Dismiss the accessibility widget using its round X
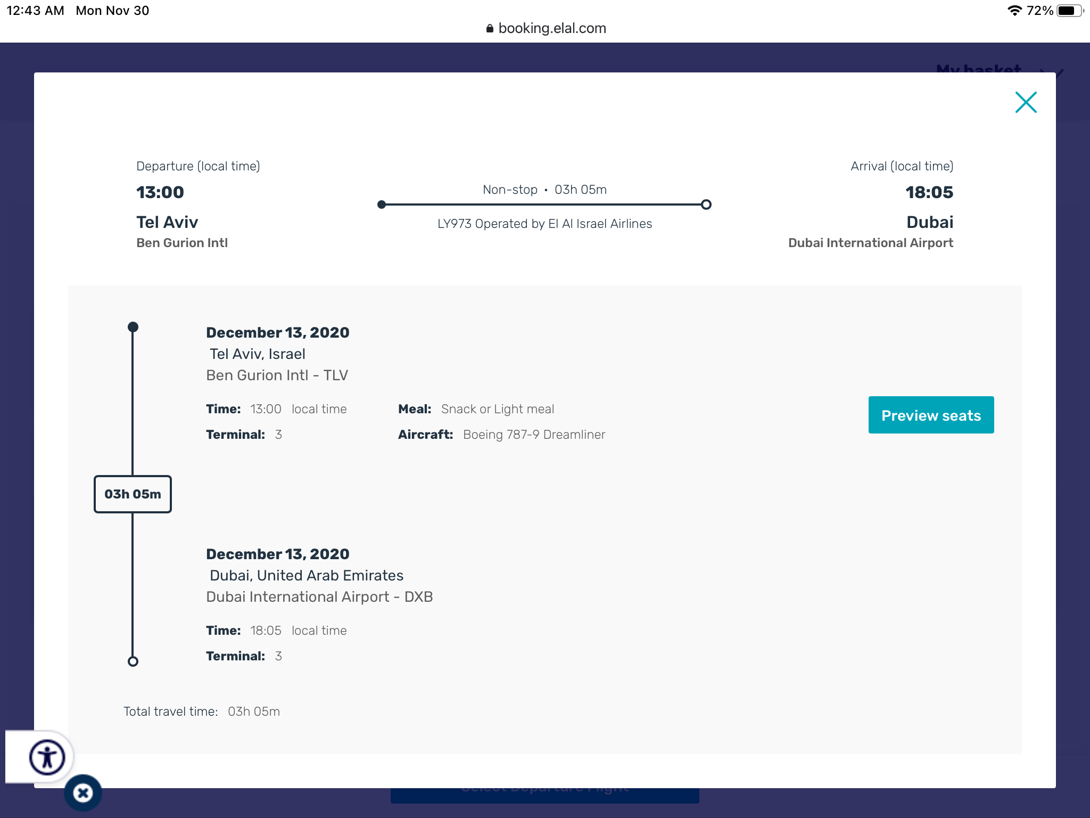This screenshot has width=1090, height=818. click(83, 793)
